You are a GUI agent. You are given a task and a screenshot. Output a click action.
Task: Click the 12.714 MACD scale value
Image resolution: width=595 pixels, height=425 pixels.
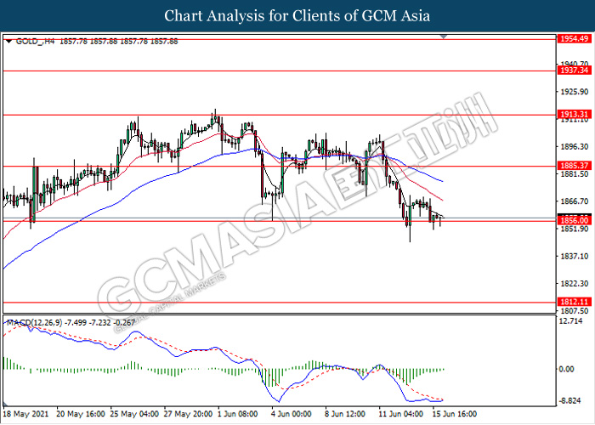pyautogui.click(x=570, y=321)
